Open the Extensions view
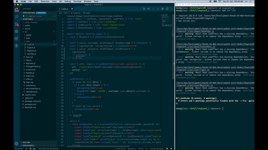This screenshot has width=268, height=150. (17, 38)
